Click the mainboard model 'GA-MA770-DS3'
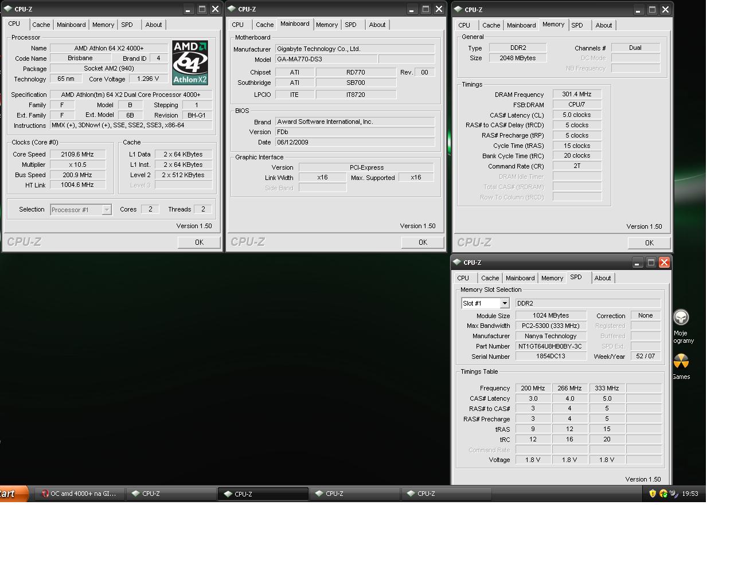The height and width of the screenshot is (587, 734). point(326,60)
